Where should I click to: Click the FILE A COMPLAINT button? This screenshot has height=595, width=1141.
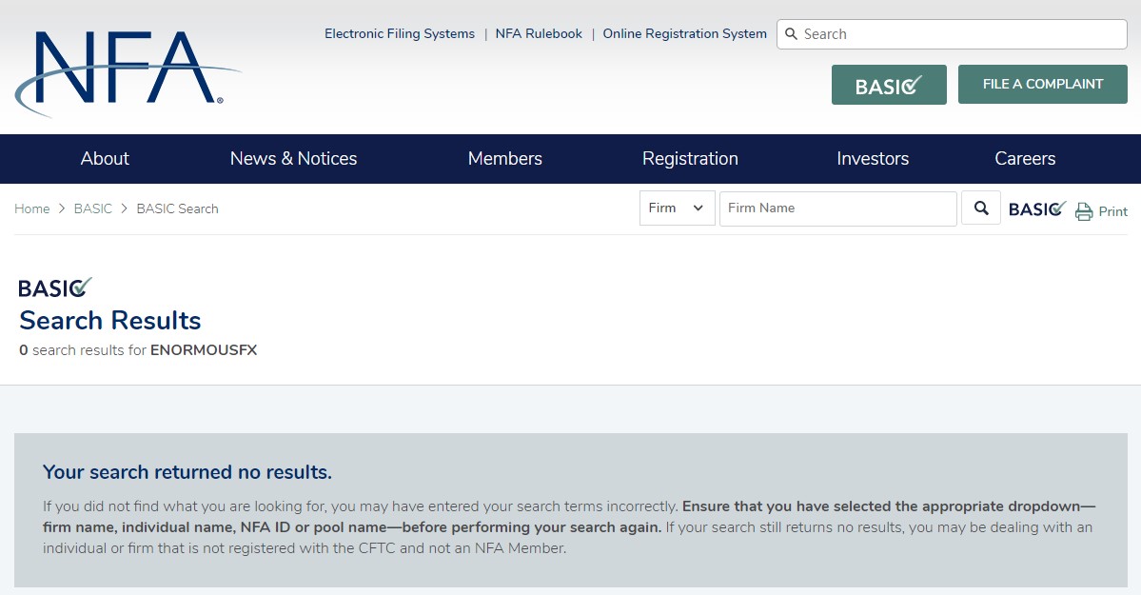point(1042,84)
